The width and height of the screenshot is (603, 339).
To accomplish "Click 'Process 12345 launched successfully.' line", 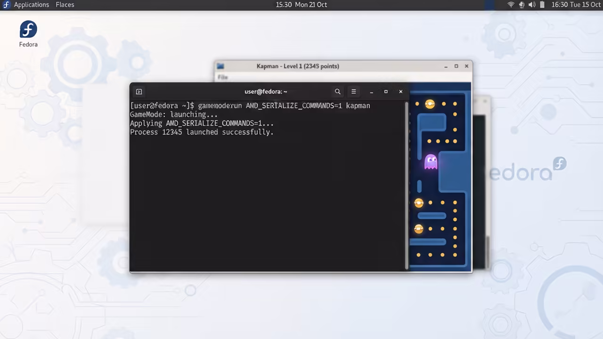I will [x=202, y=132].
